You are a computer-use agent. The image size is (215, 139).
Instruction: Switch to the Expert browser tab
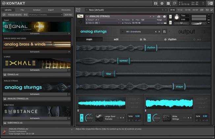pos(51,10)
